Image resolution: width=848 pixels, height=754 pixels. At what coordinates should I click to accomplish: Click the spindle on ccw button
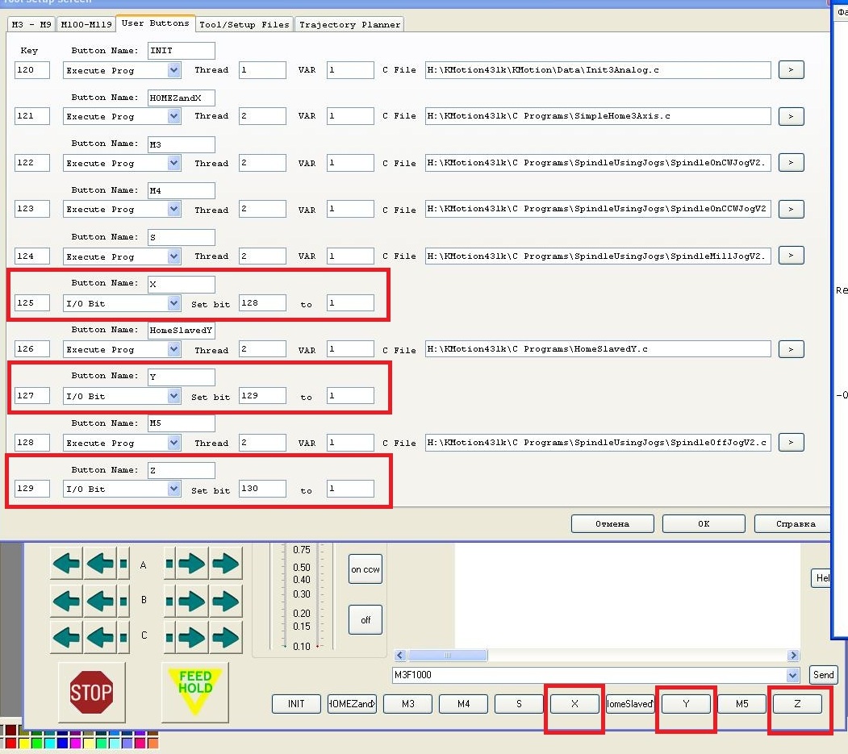click(x=366, y=569)
